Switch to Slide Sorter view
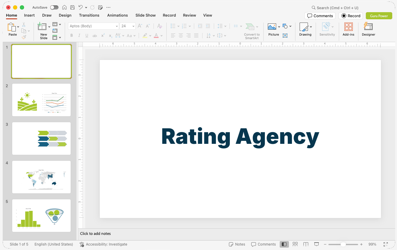This screenshot has width=397, height=250. click(x=295, y=244)
